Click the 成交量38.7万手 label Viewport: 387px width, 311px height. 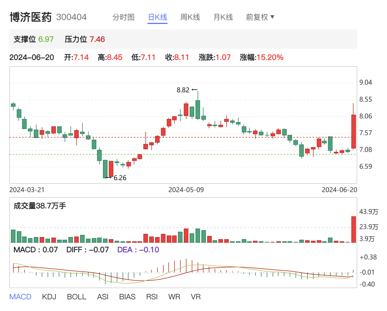pos(40,206)
